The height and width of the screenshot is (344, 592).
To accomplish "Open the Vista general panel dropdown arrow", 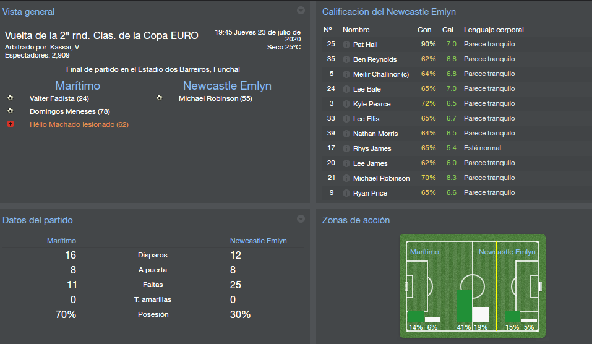I will [x=301, y=11].
